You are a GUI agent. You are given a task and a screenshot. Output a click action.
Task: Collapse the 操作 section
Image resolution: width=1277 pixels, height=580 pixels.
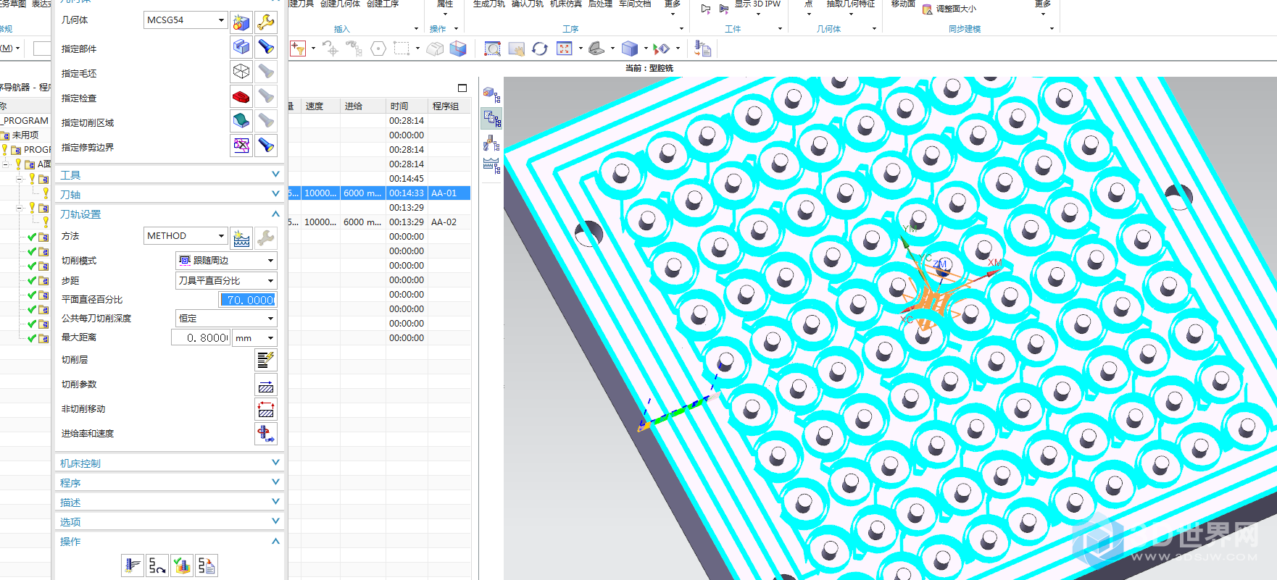tap(275, 541)
